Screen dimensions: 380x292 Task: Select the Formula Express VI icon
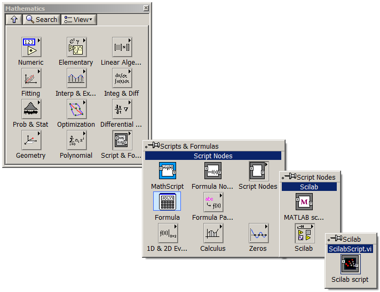coord(167,202)
